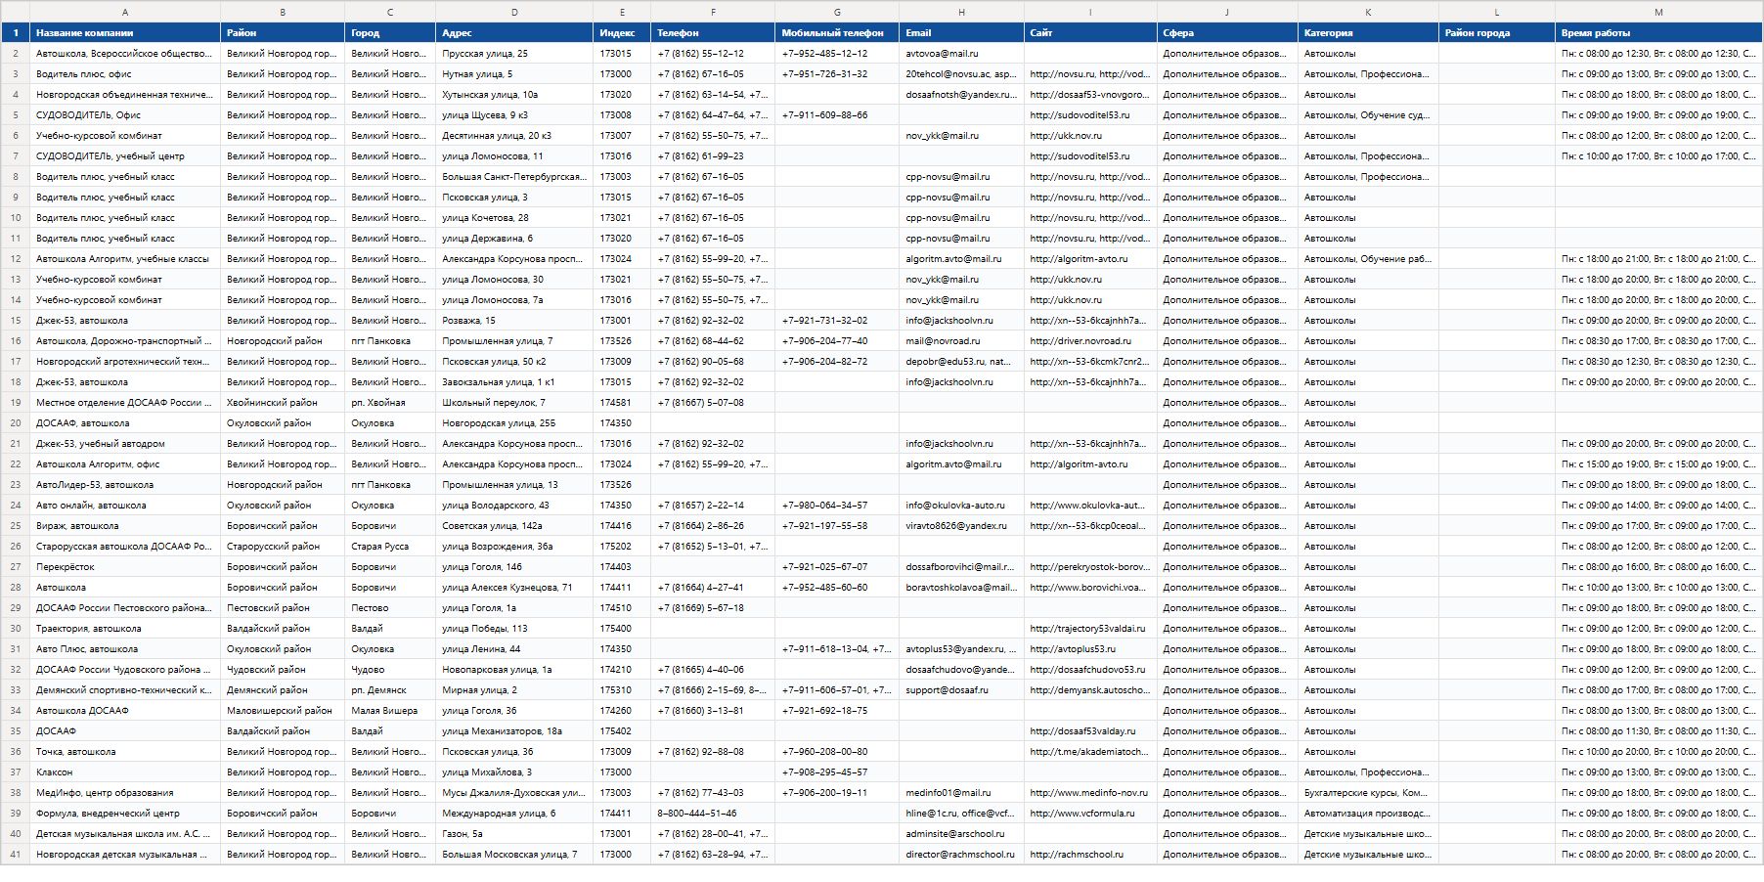Click the 'Название компании' header cell

[125, 33]
